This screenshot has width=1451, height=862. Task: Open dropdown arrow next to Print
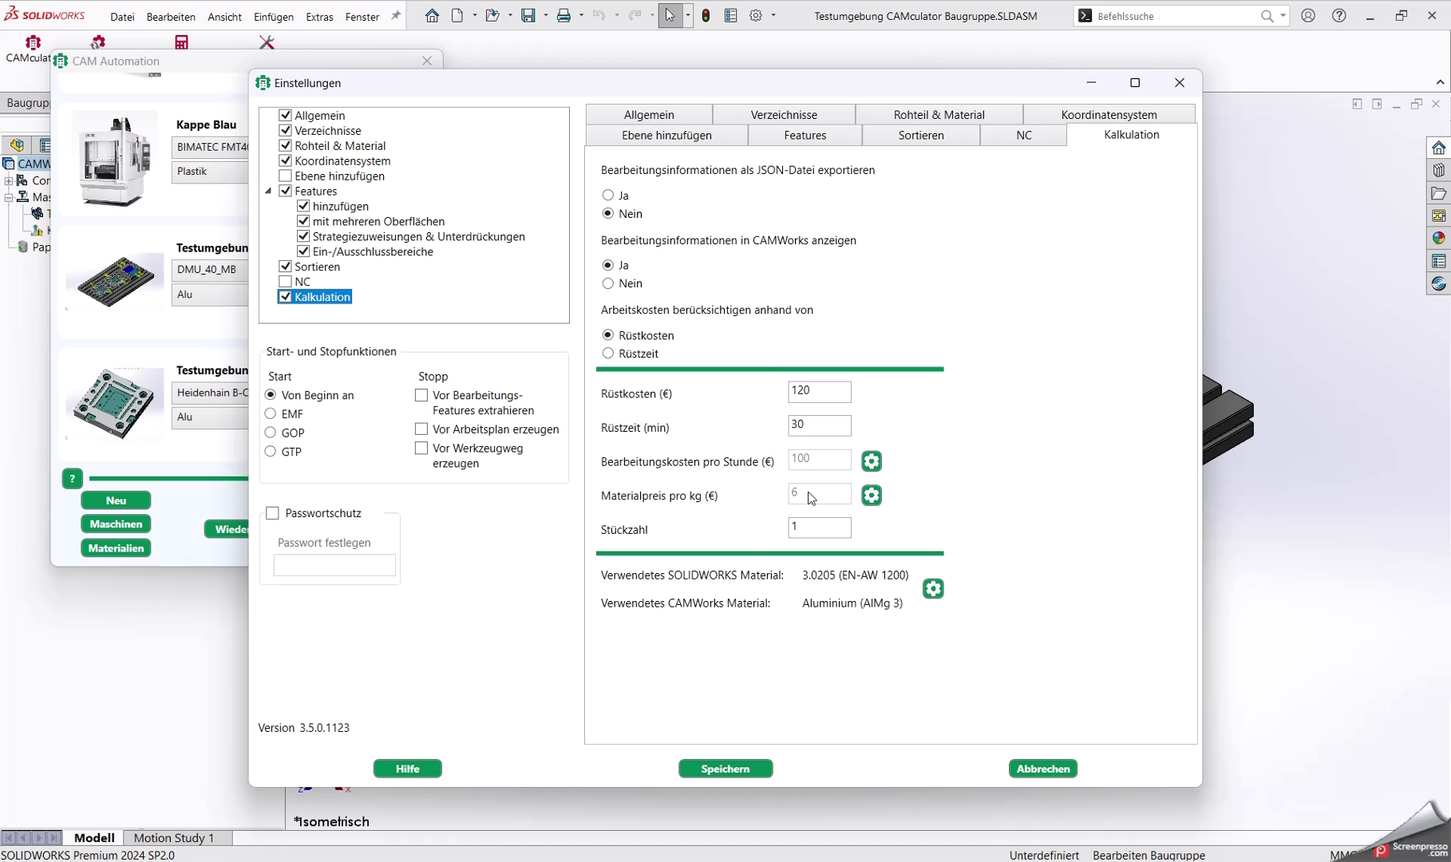(581, 15)
